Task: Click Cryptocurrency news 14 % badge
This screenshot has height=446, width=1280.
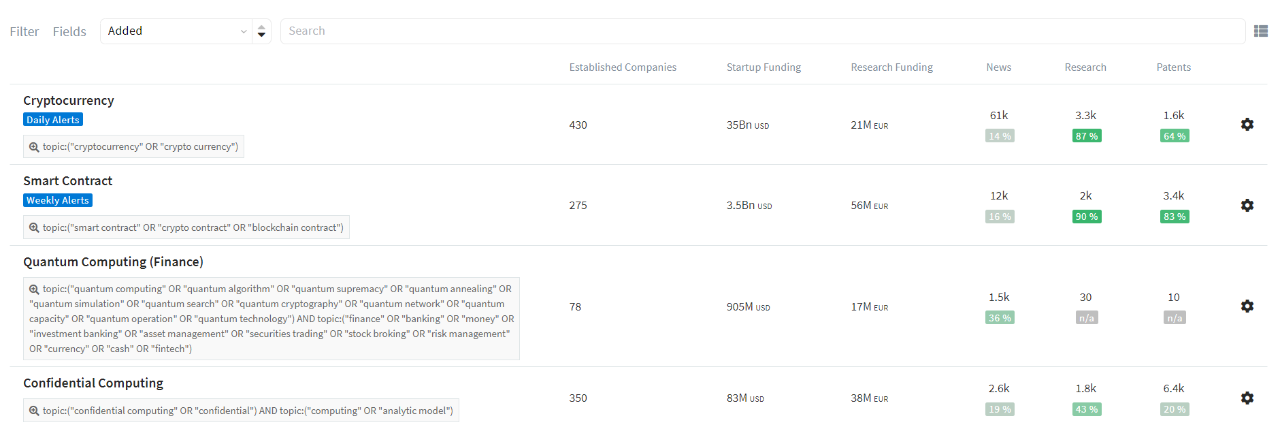Action: [1000, 136]
